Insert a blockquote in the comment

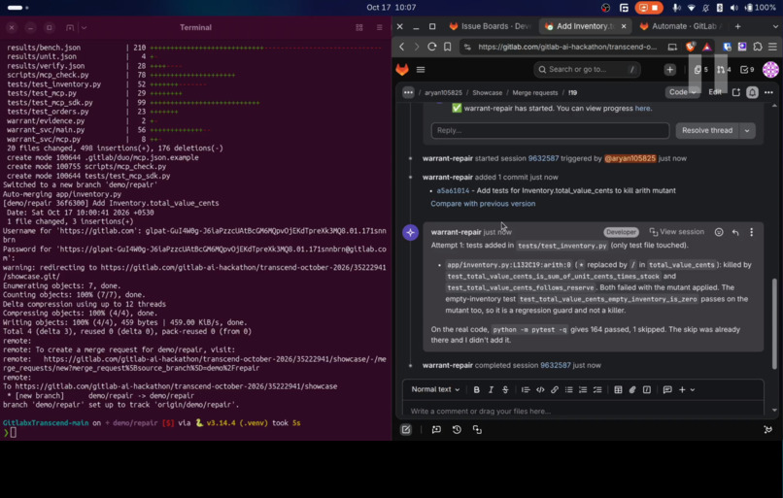coord(526,389)
